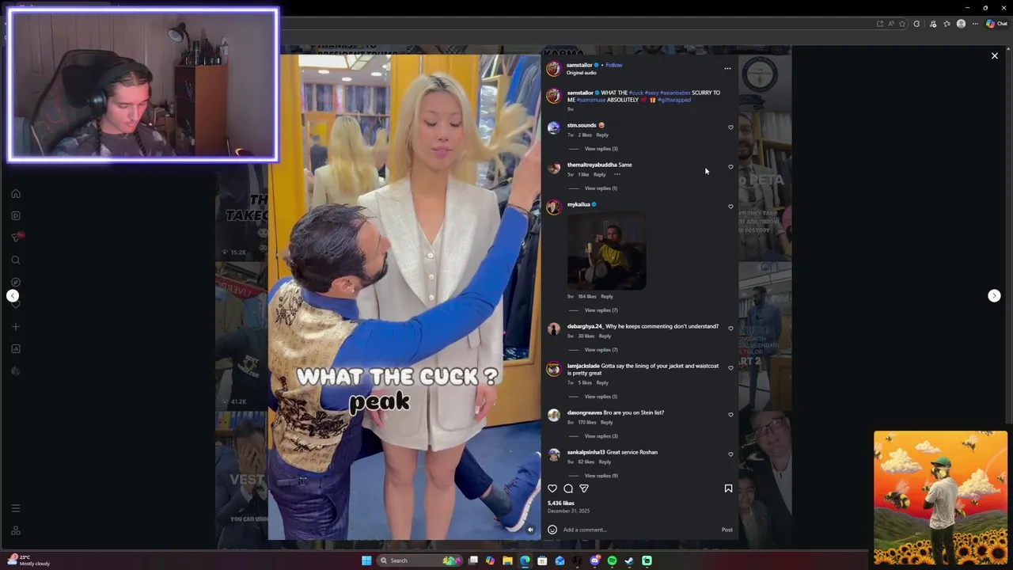Follow samstailor

click(614, 65)
